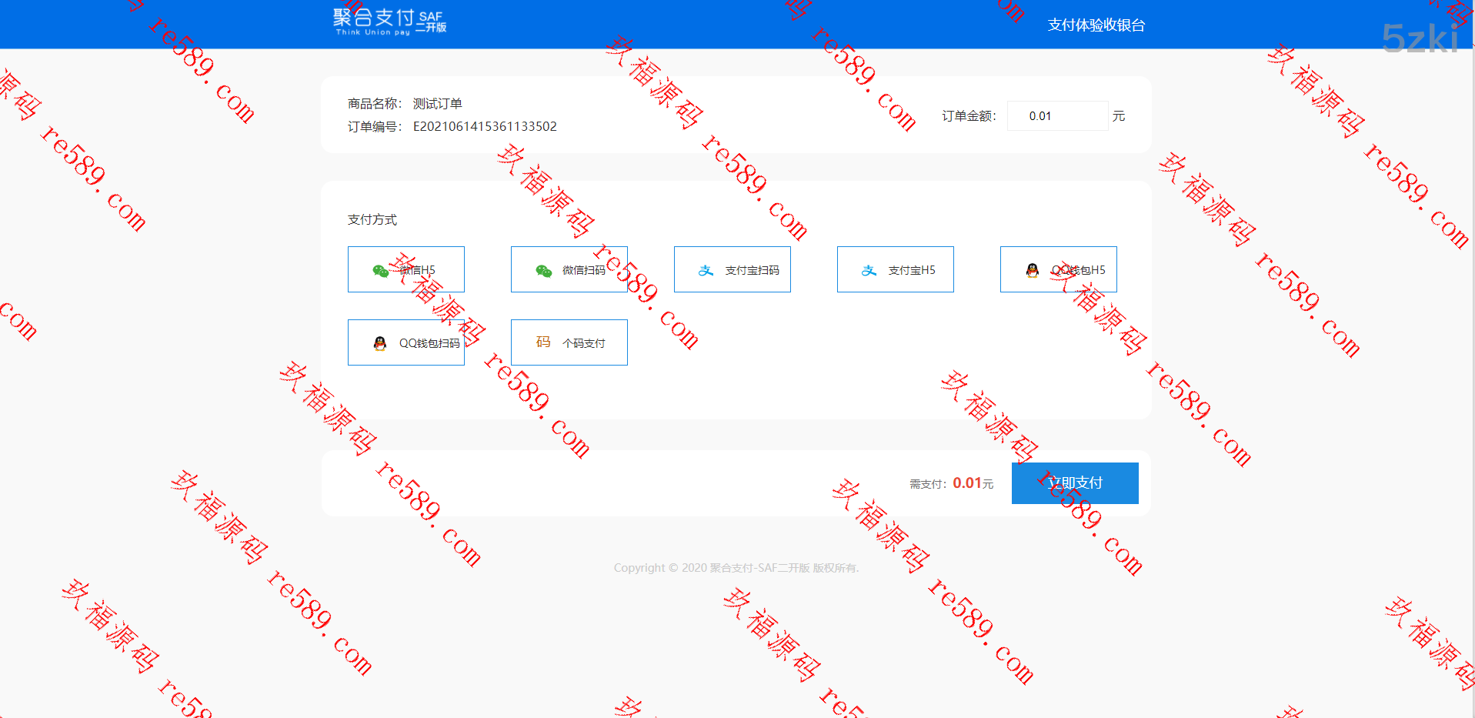Select the QQ钱包扫码 payment method label
Image resolution: width=1475 pixels, height=718 pixels.
point(429,343)
